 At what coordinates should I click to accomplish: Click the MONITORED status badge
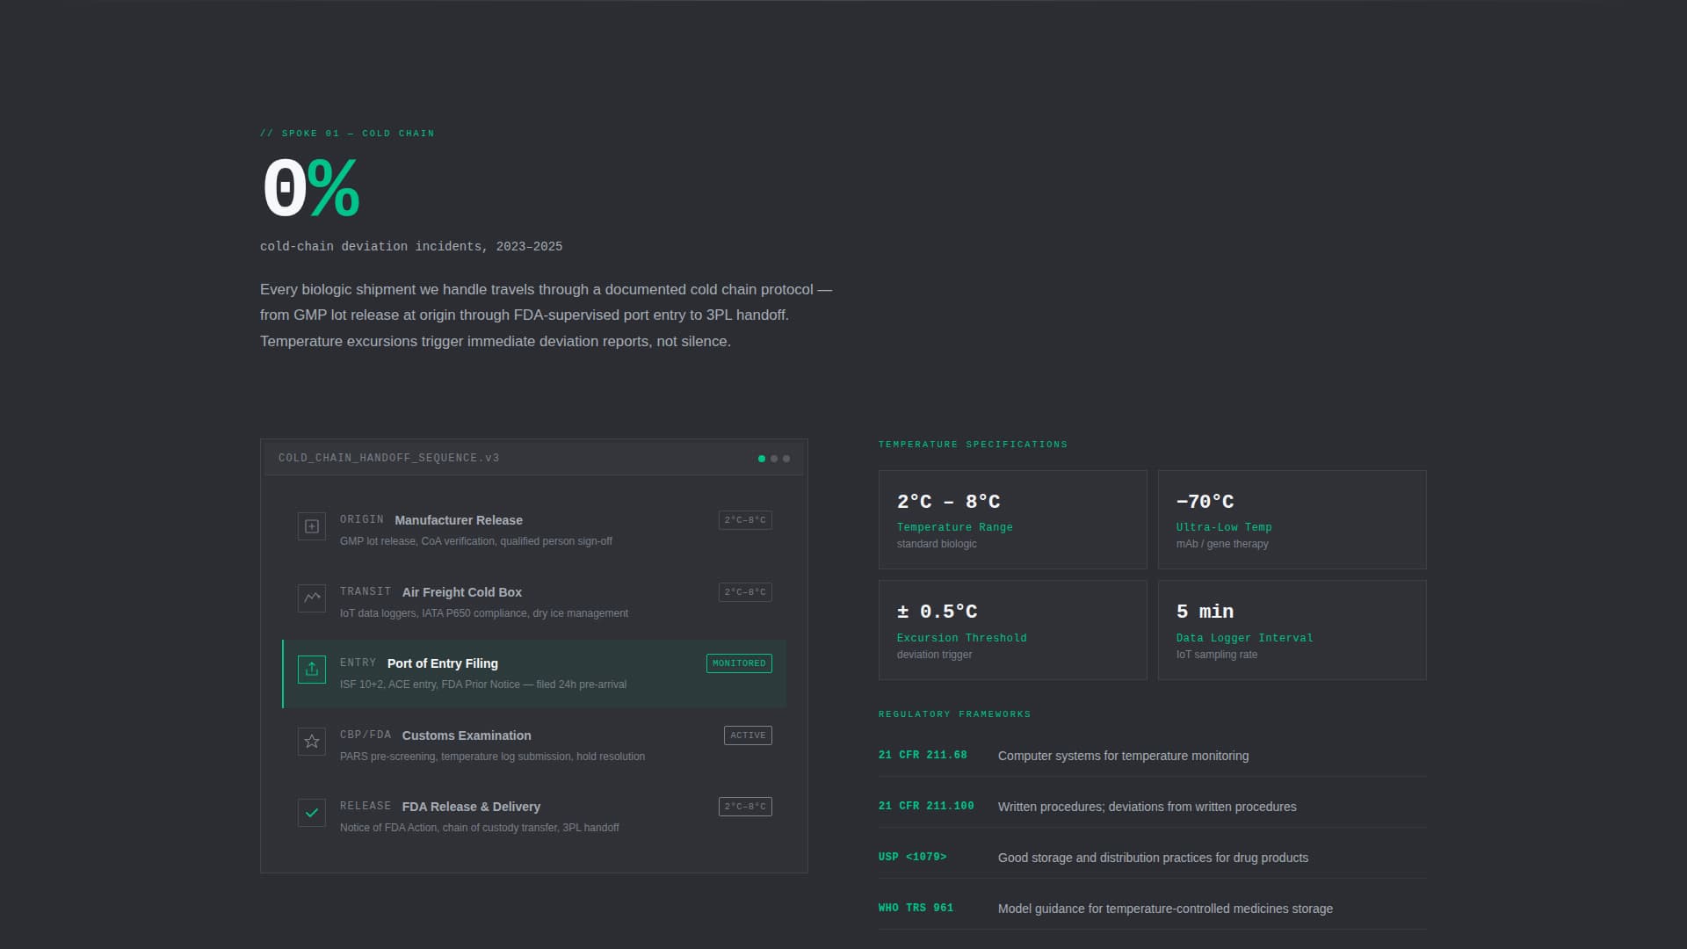pos(739,663)
